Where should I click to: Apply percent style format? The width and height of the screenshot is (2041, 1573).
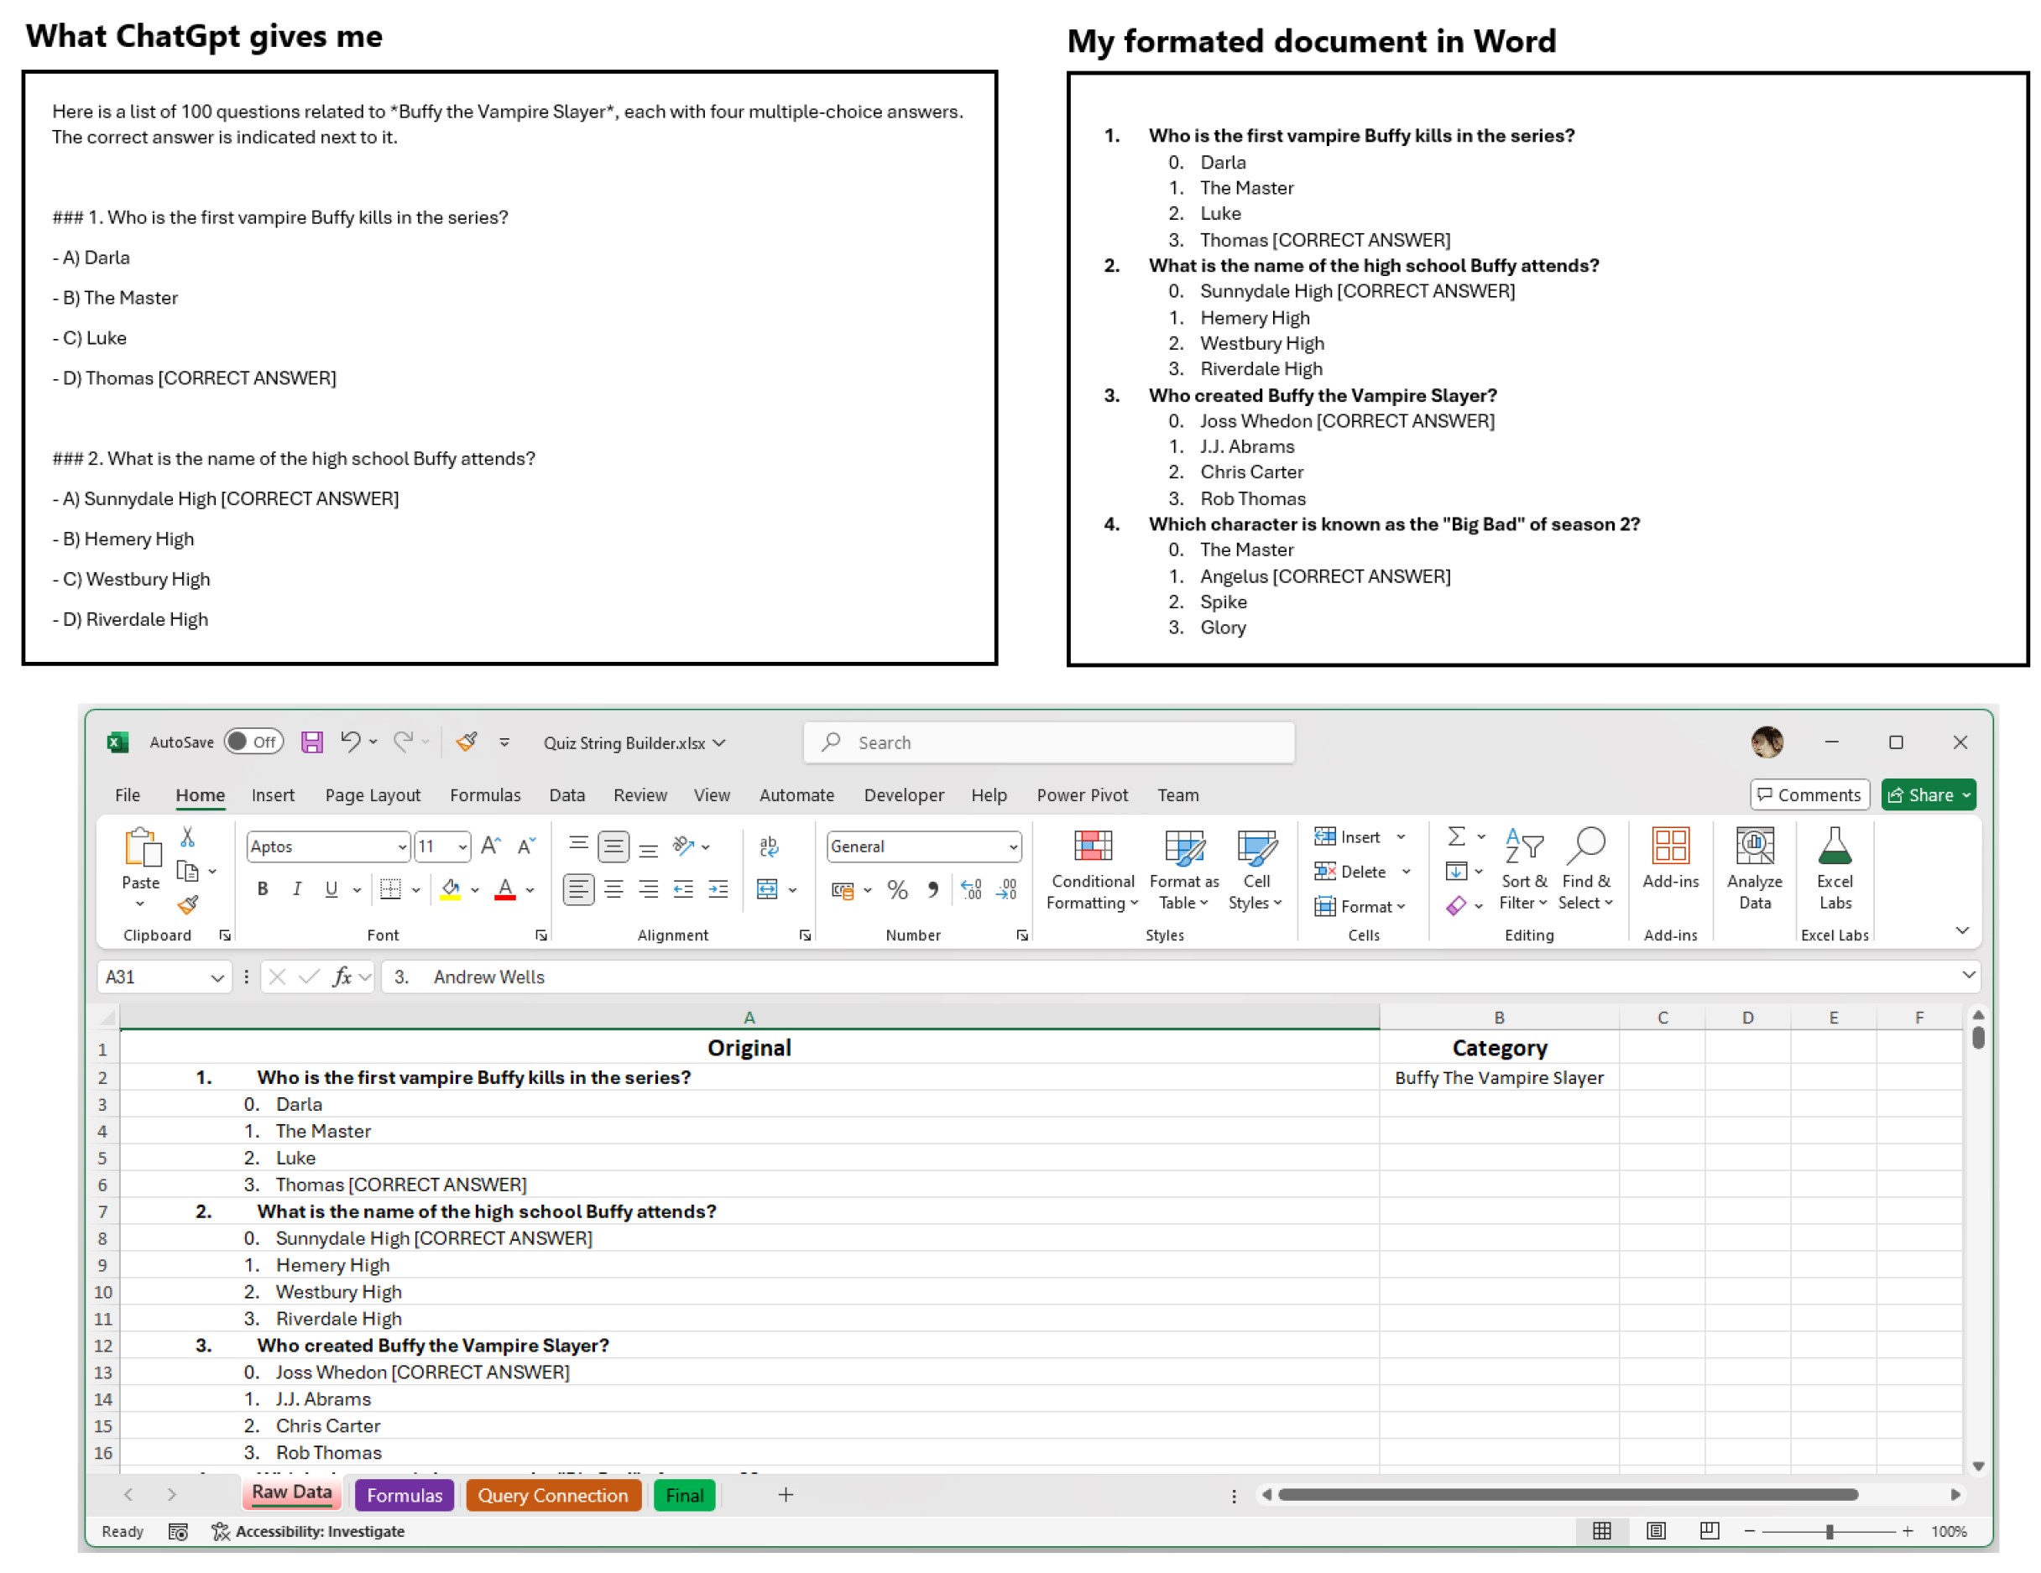pos(897,889)
